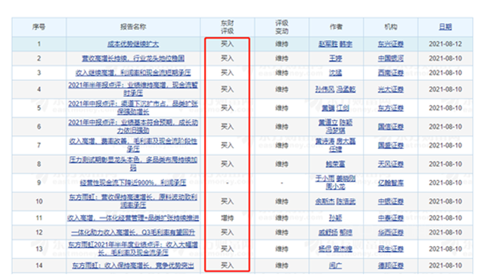Open institution link 民生证券
484x280 pixels.
(x=391, y=249)
